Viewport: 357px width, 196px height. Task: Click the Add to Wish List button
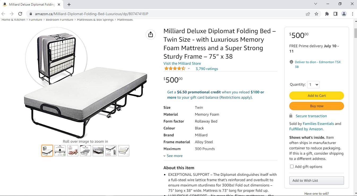click(x=316, y=180)
